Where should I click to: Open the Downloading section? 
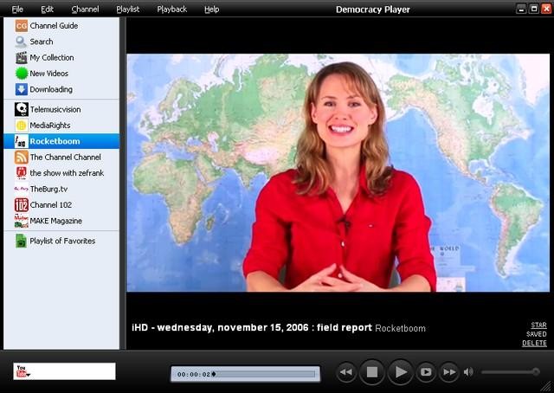pyautogui.click(x=50, y=89)
